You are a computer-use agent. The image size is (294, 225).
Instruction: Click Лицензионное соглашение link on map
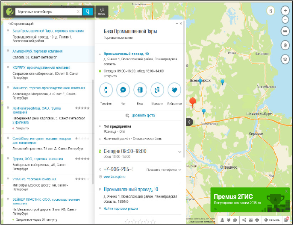[x=202, y=222]
